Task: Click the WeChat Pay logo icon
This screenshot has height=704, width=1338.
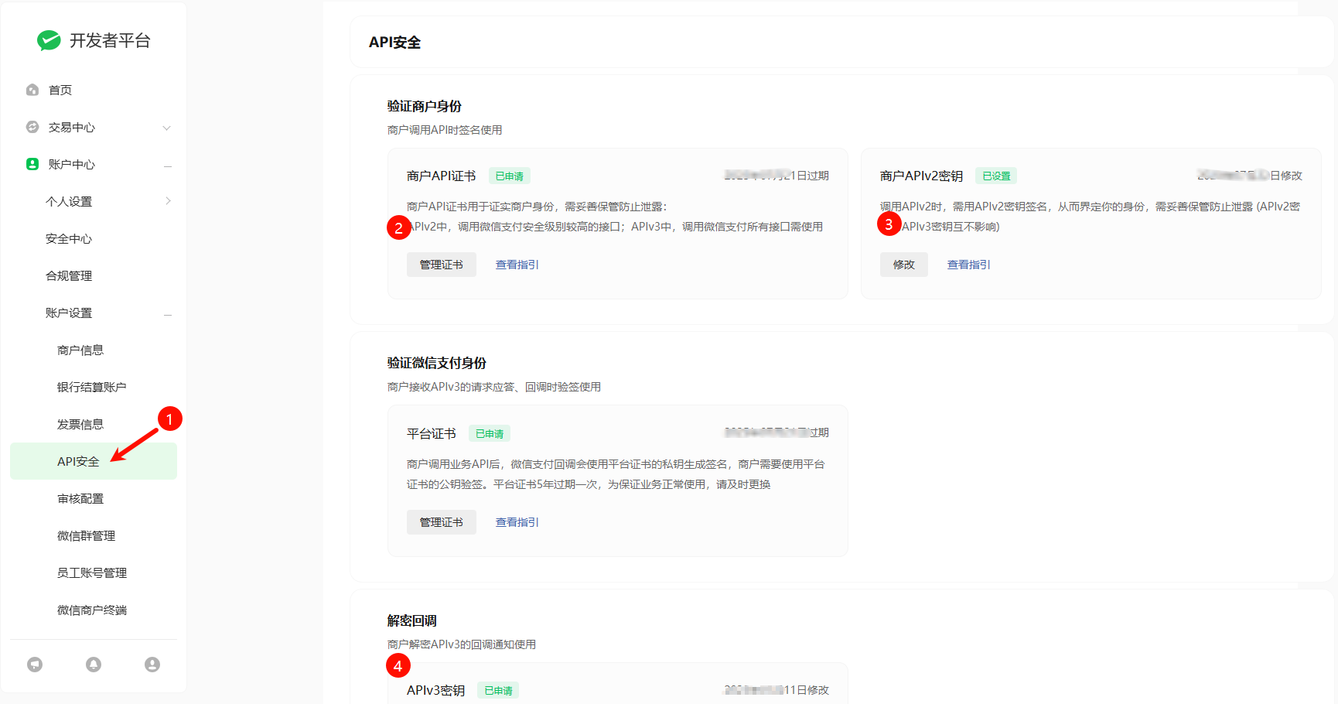Action: (x=49, y=40)
